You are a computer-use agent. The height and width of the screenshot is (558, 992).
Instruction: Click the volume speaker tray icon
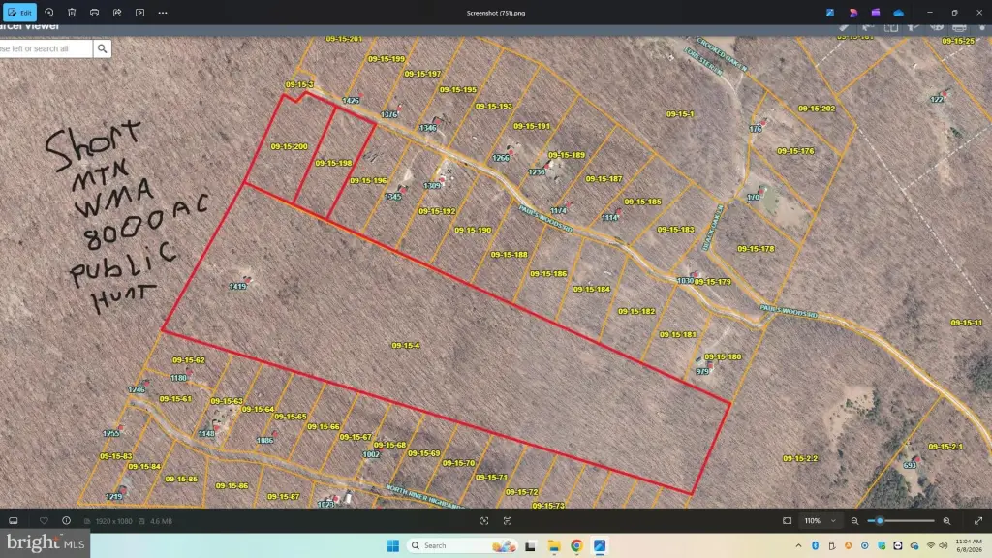[x=944, y=545]
